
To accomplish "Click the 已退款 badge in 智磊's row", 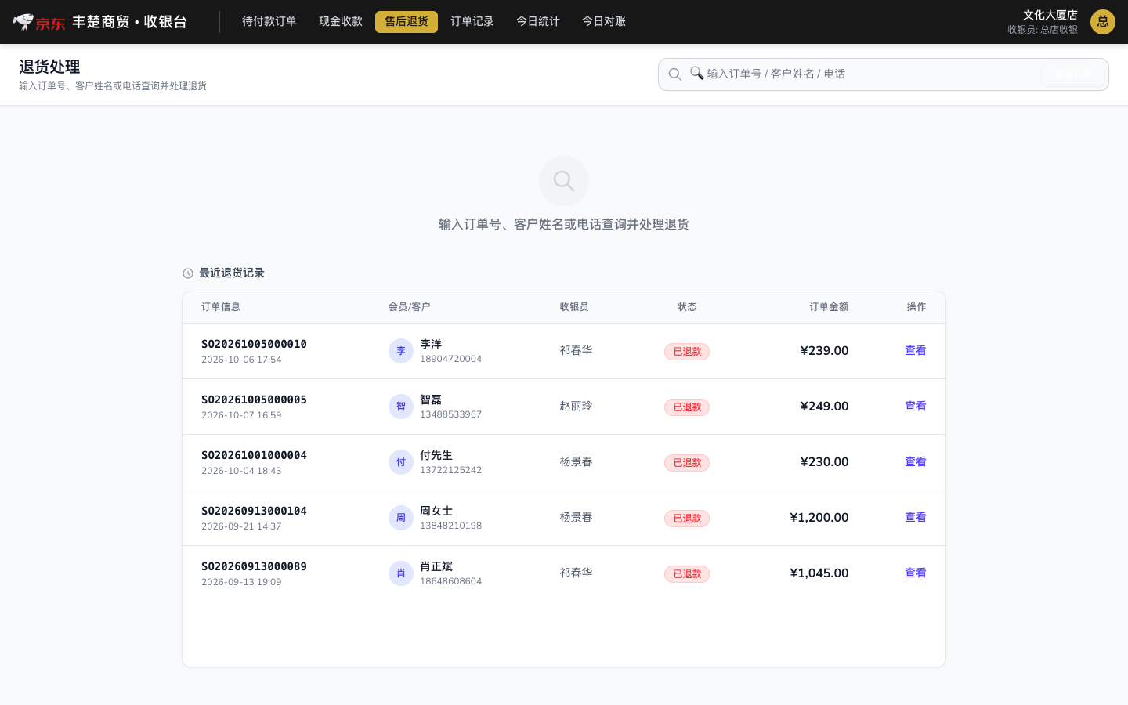I will [687, 407].
